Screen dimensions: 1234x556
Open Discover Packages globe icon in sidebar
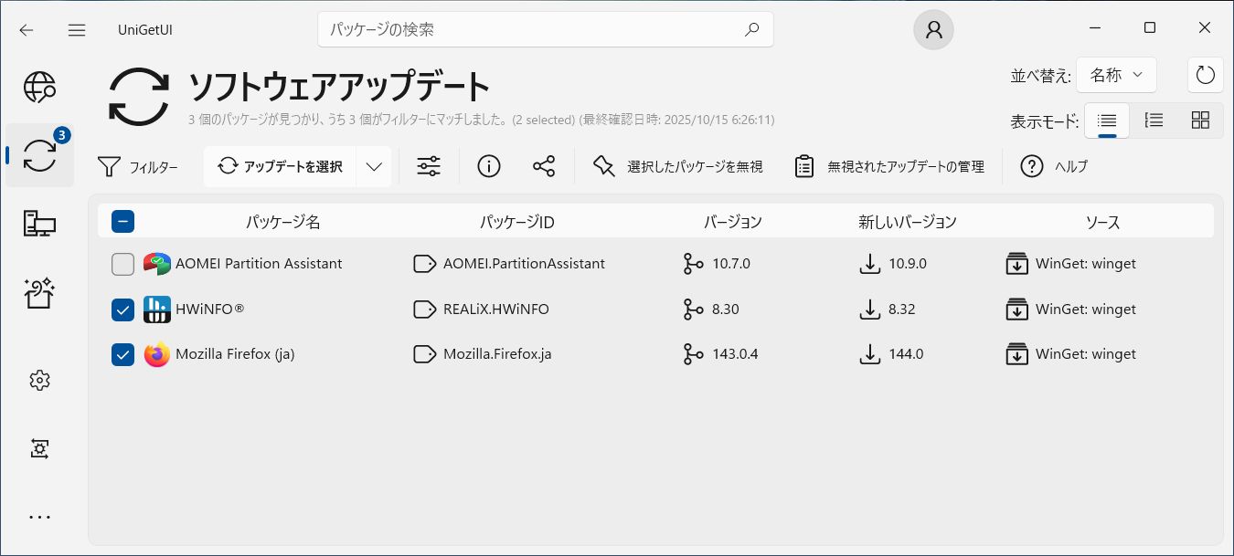39,88
